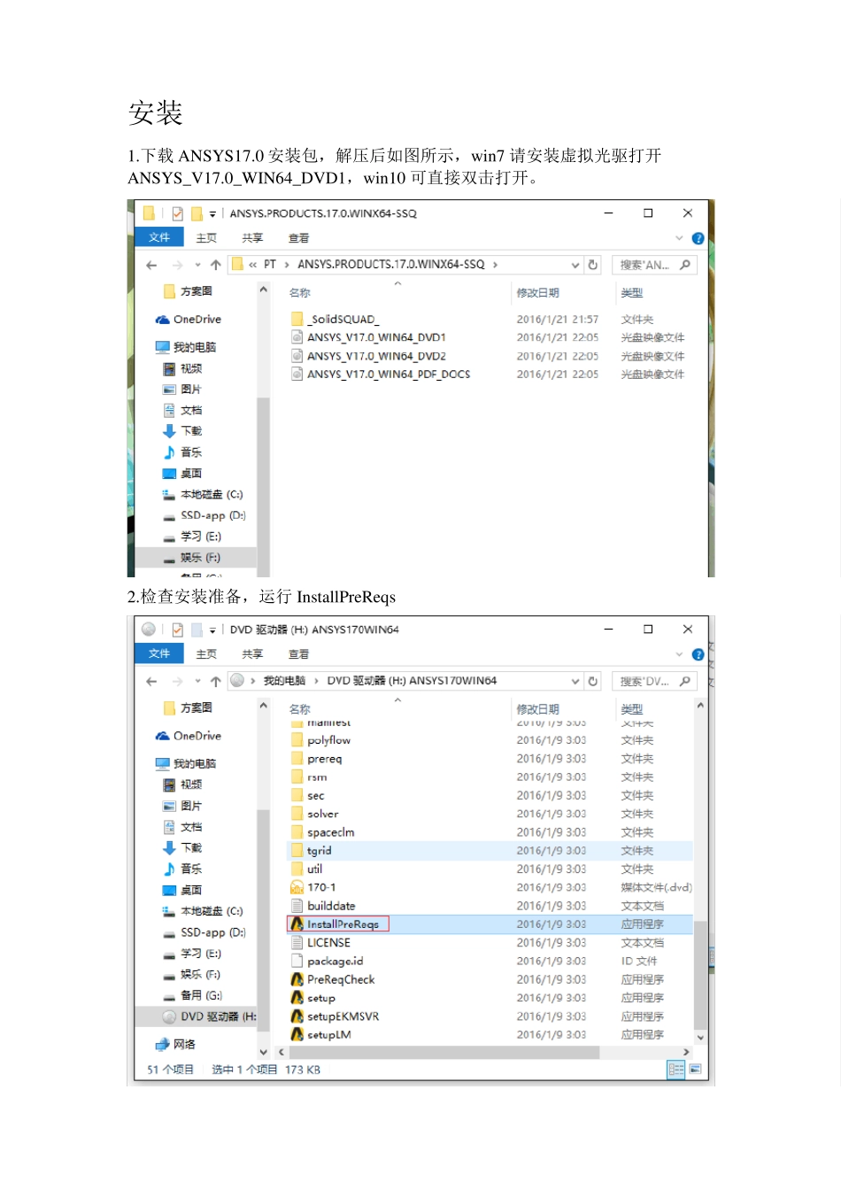Screen dimensions: 841x1190
Task: Open 文件 tab in ANSYS.PRODUCTS window
Action: click(x=159, y=237)
